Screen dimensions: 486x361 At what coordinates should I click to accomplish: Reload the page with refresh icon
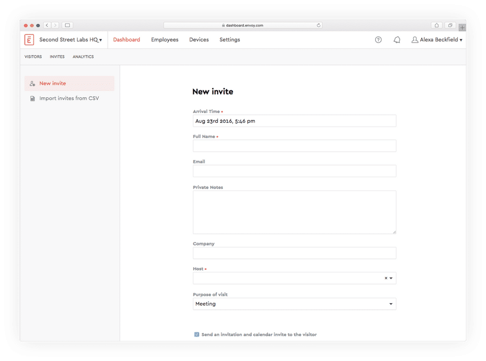pos(318,25)
